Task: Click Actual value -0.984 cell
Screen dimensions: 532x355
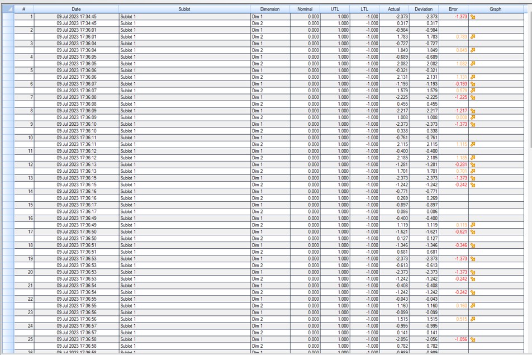Action: click(x=395, y=30)
